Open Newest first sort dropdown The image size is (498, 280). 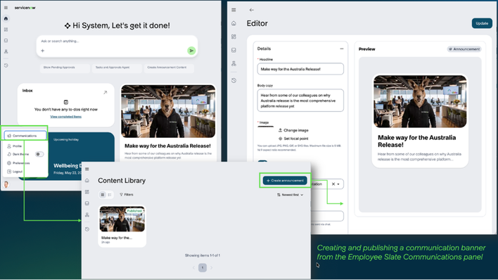[290, 194]
